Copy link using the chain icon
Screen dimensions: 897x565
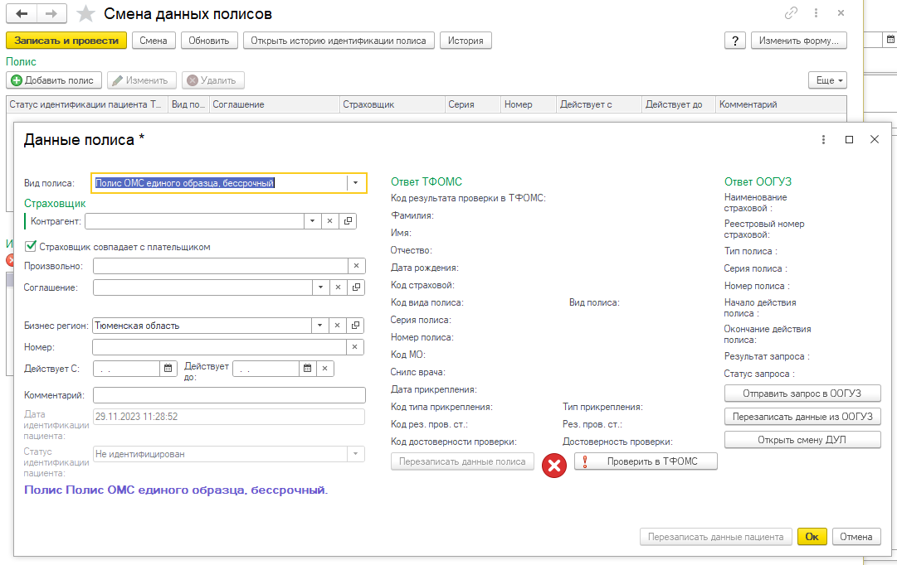pyautogui.click(x=791, y=14)
